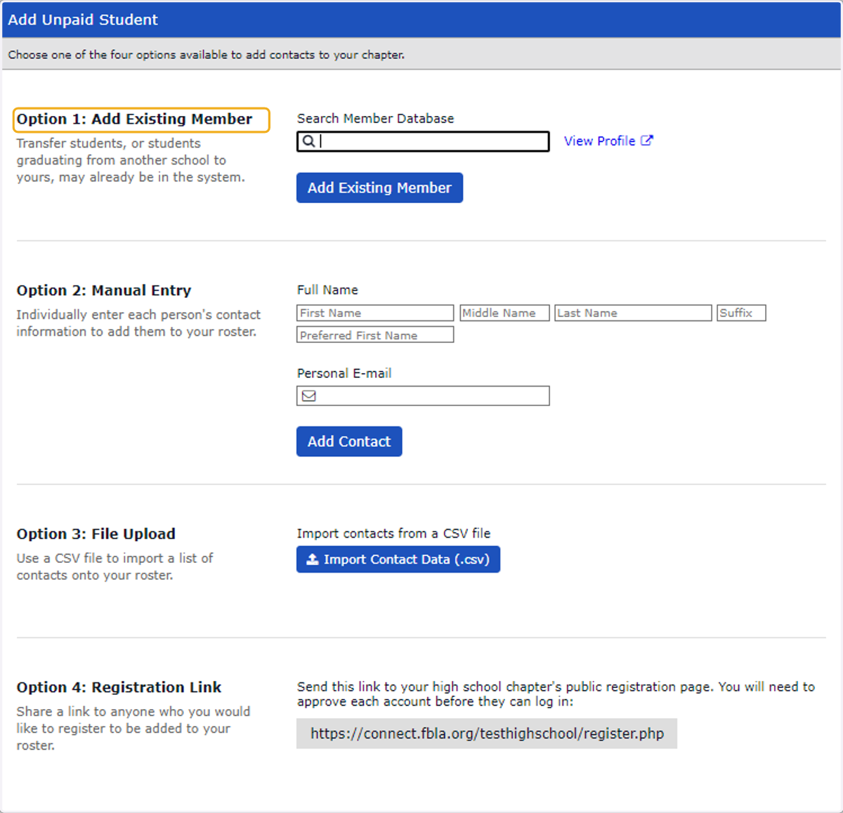Click the external link icon beside View Profile
The width and height of the screenshot is (843, 813).
[x=647, y=141]
